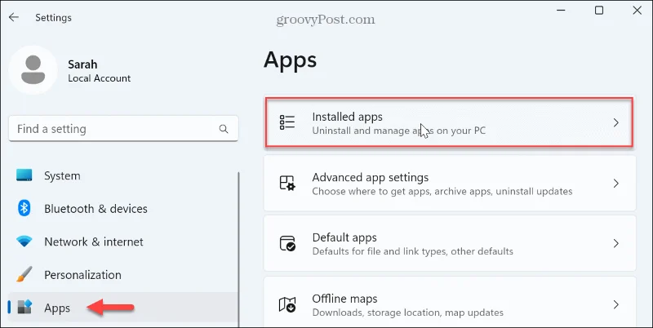Open Advanced app settings chevron arrow
This screenshot has height=328, width=653.
[x=616, y=183]
